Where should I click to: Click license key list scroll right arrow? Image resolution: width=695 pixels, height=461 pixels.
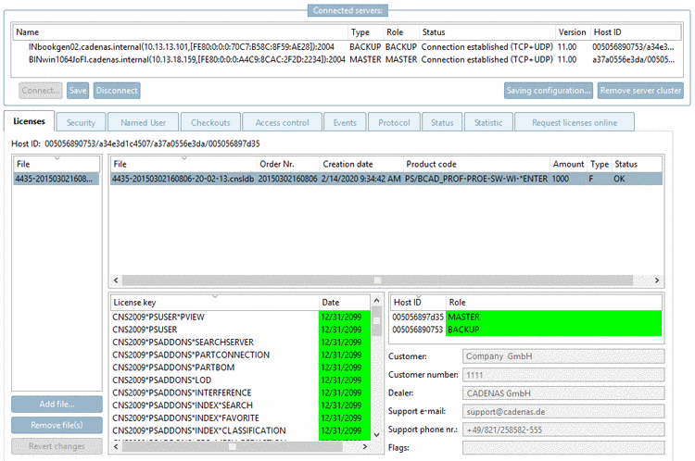365,447
